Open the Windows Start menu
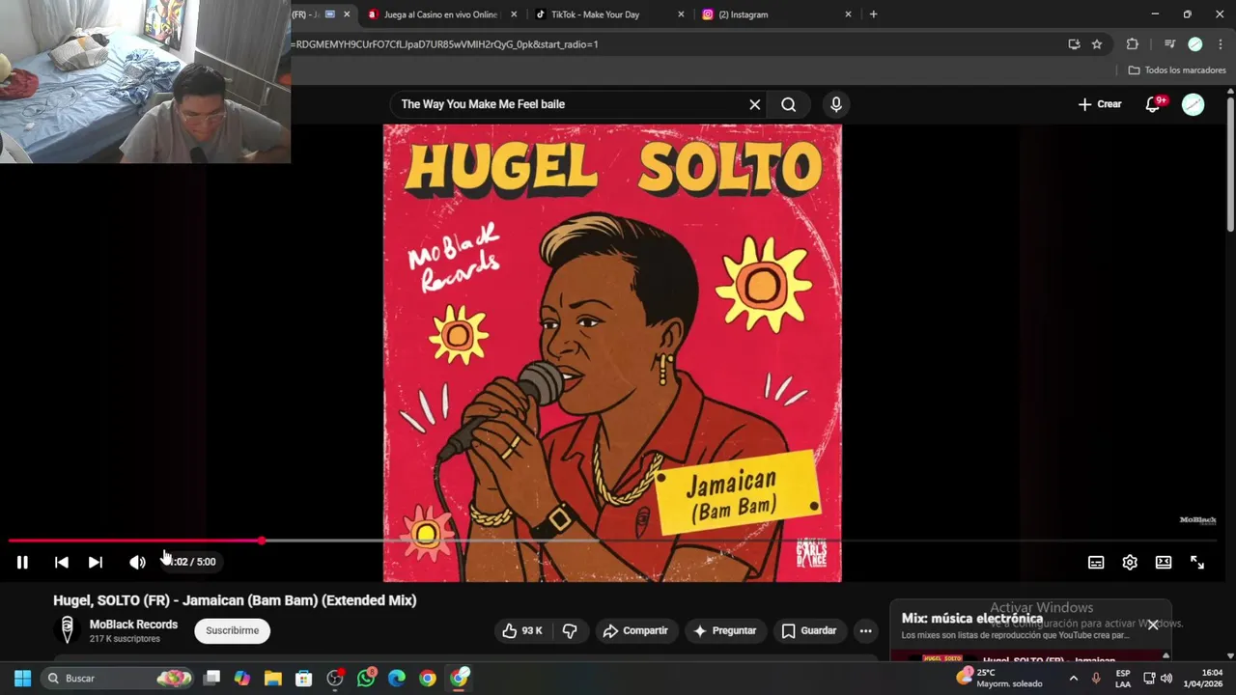Viewport: 1236px width, 695px height. tap(23, 679)
